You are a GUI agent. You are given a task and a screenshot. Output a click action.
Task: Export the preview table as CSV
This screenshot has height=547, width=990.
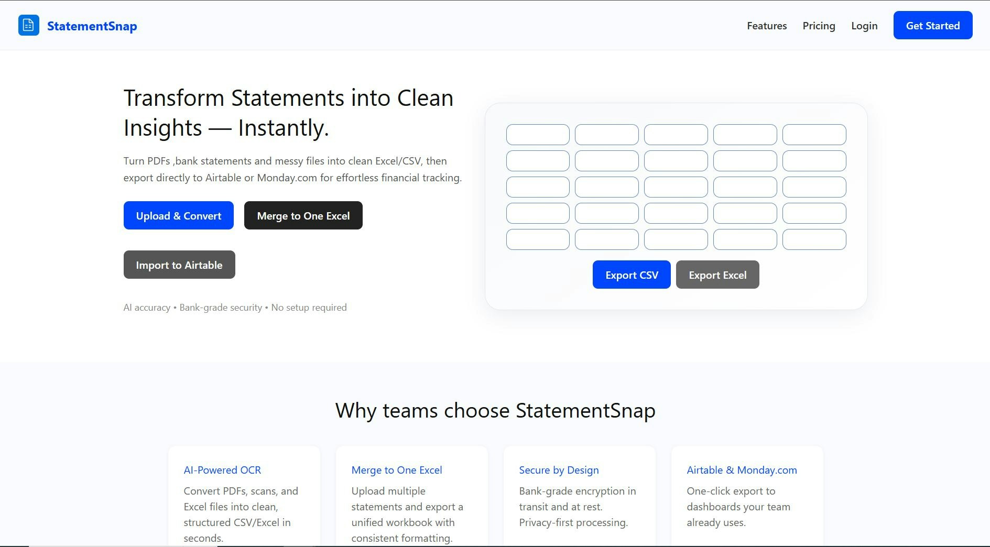632,275
